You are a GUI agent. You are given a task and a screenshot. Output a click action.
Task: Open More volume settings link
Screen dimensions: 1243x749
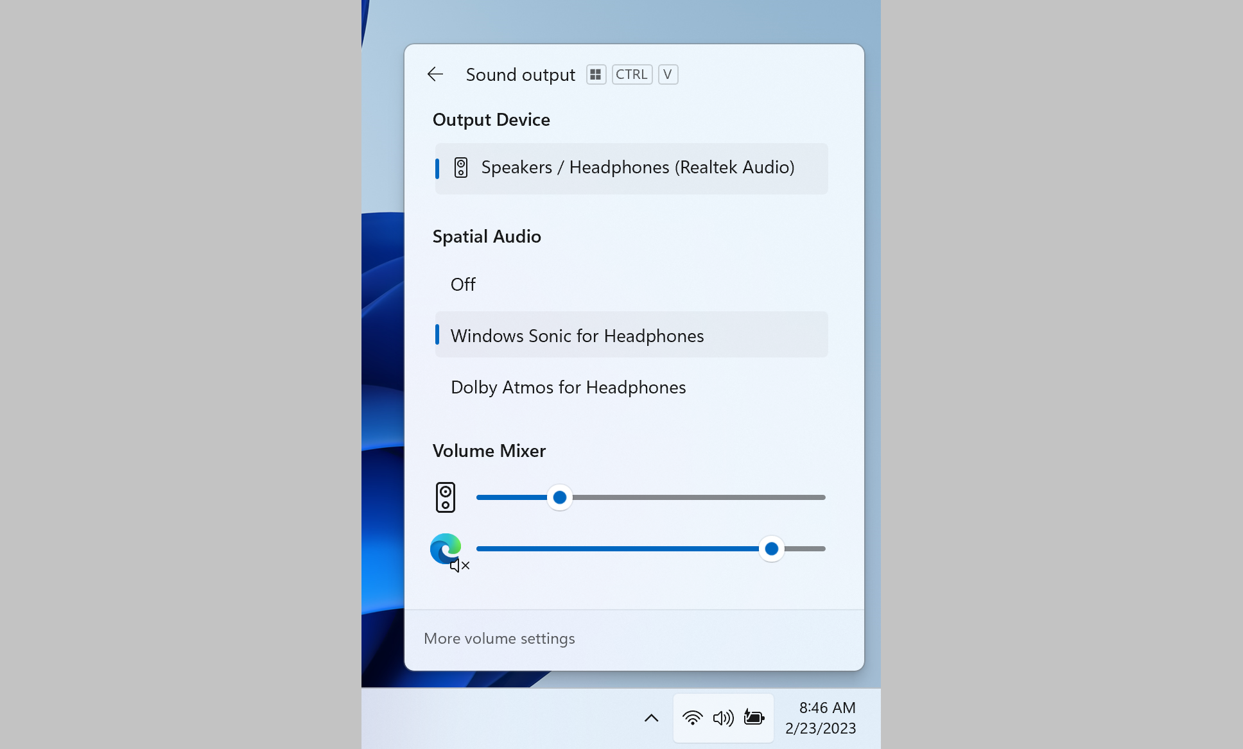499,637
